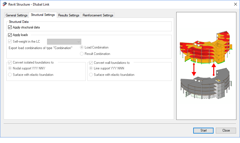Click the building model preview image
The width and height of the screenshot is (240, 143).
206,66
